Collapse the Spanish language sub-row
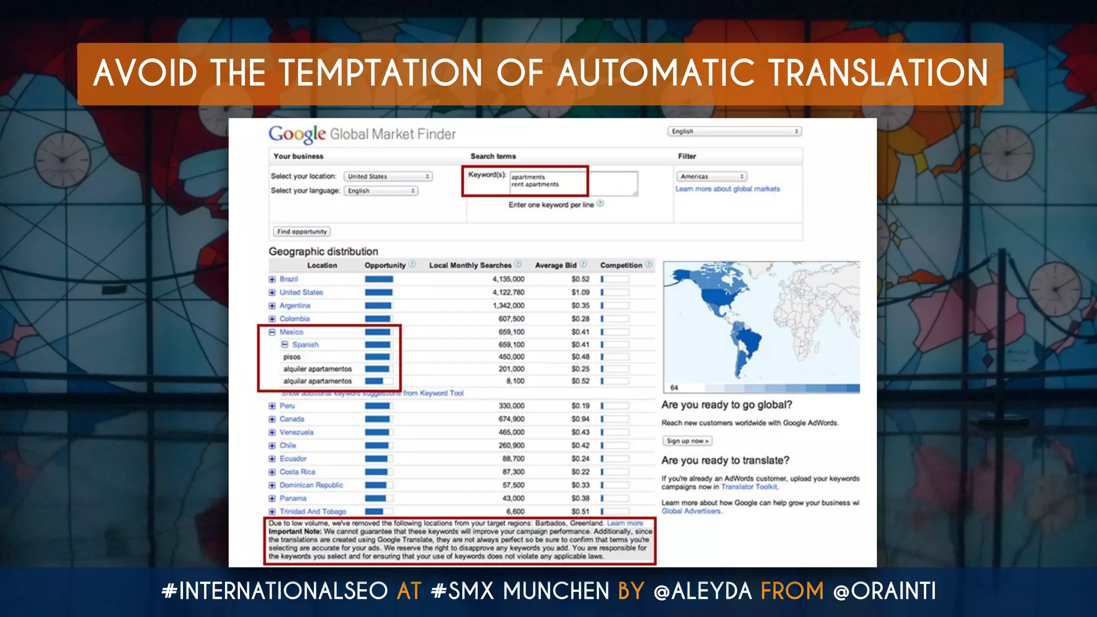 pyautogui.click(x=285, y=344)
